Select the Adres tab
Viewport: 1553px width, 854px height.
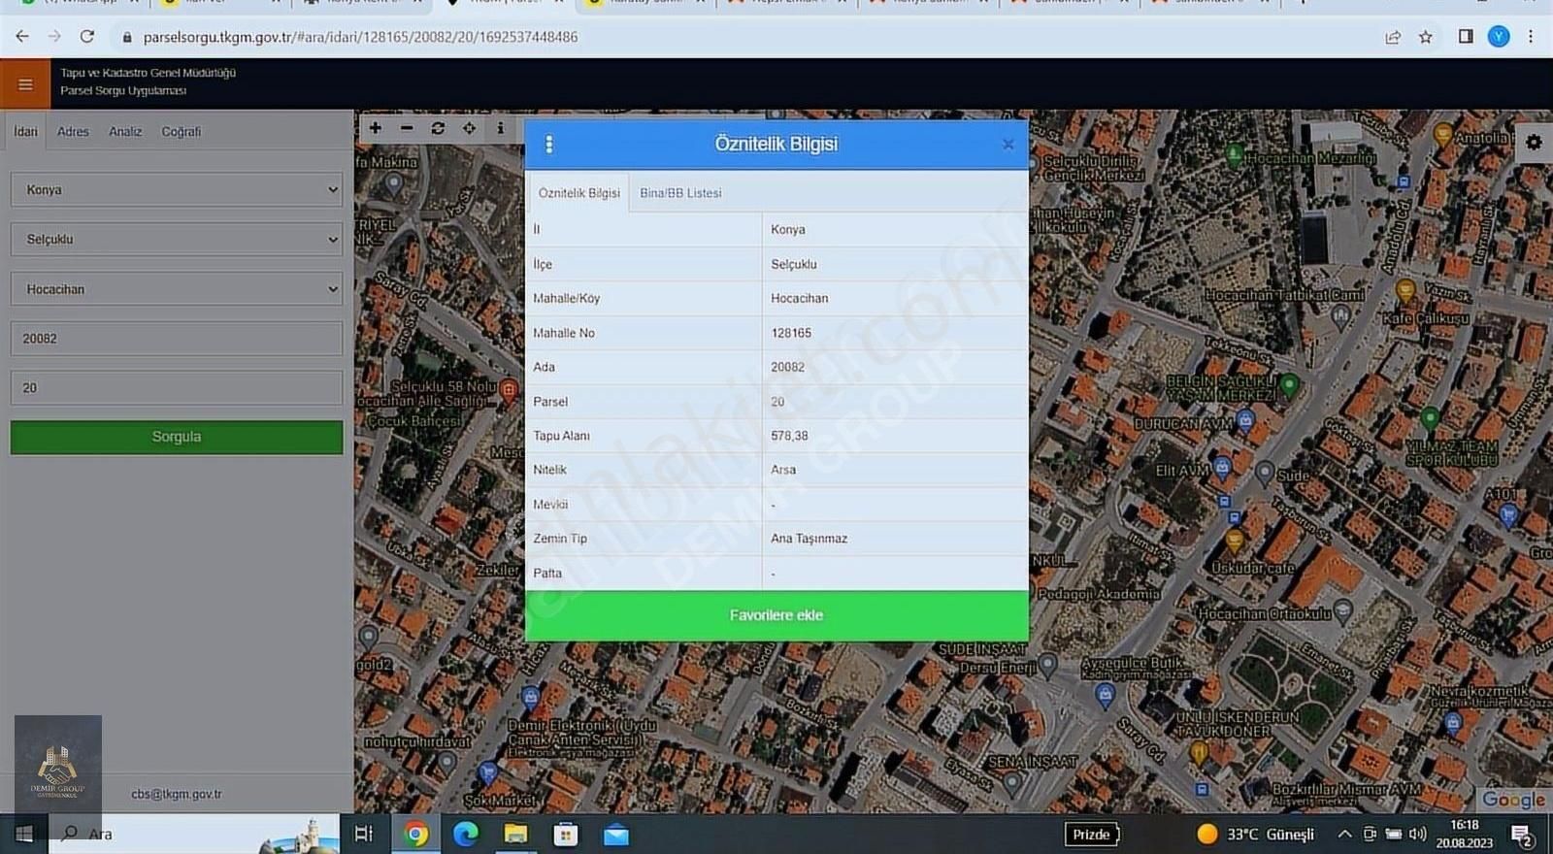(x=73, y=132)
